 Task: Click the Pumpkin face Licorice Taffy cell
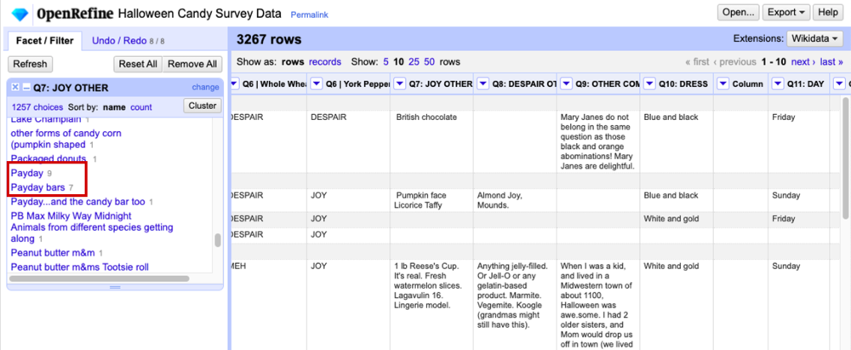point(431,200)
